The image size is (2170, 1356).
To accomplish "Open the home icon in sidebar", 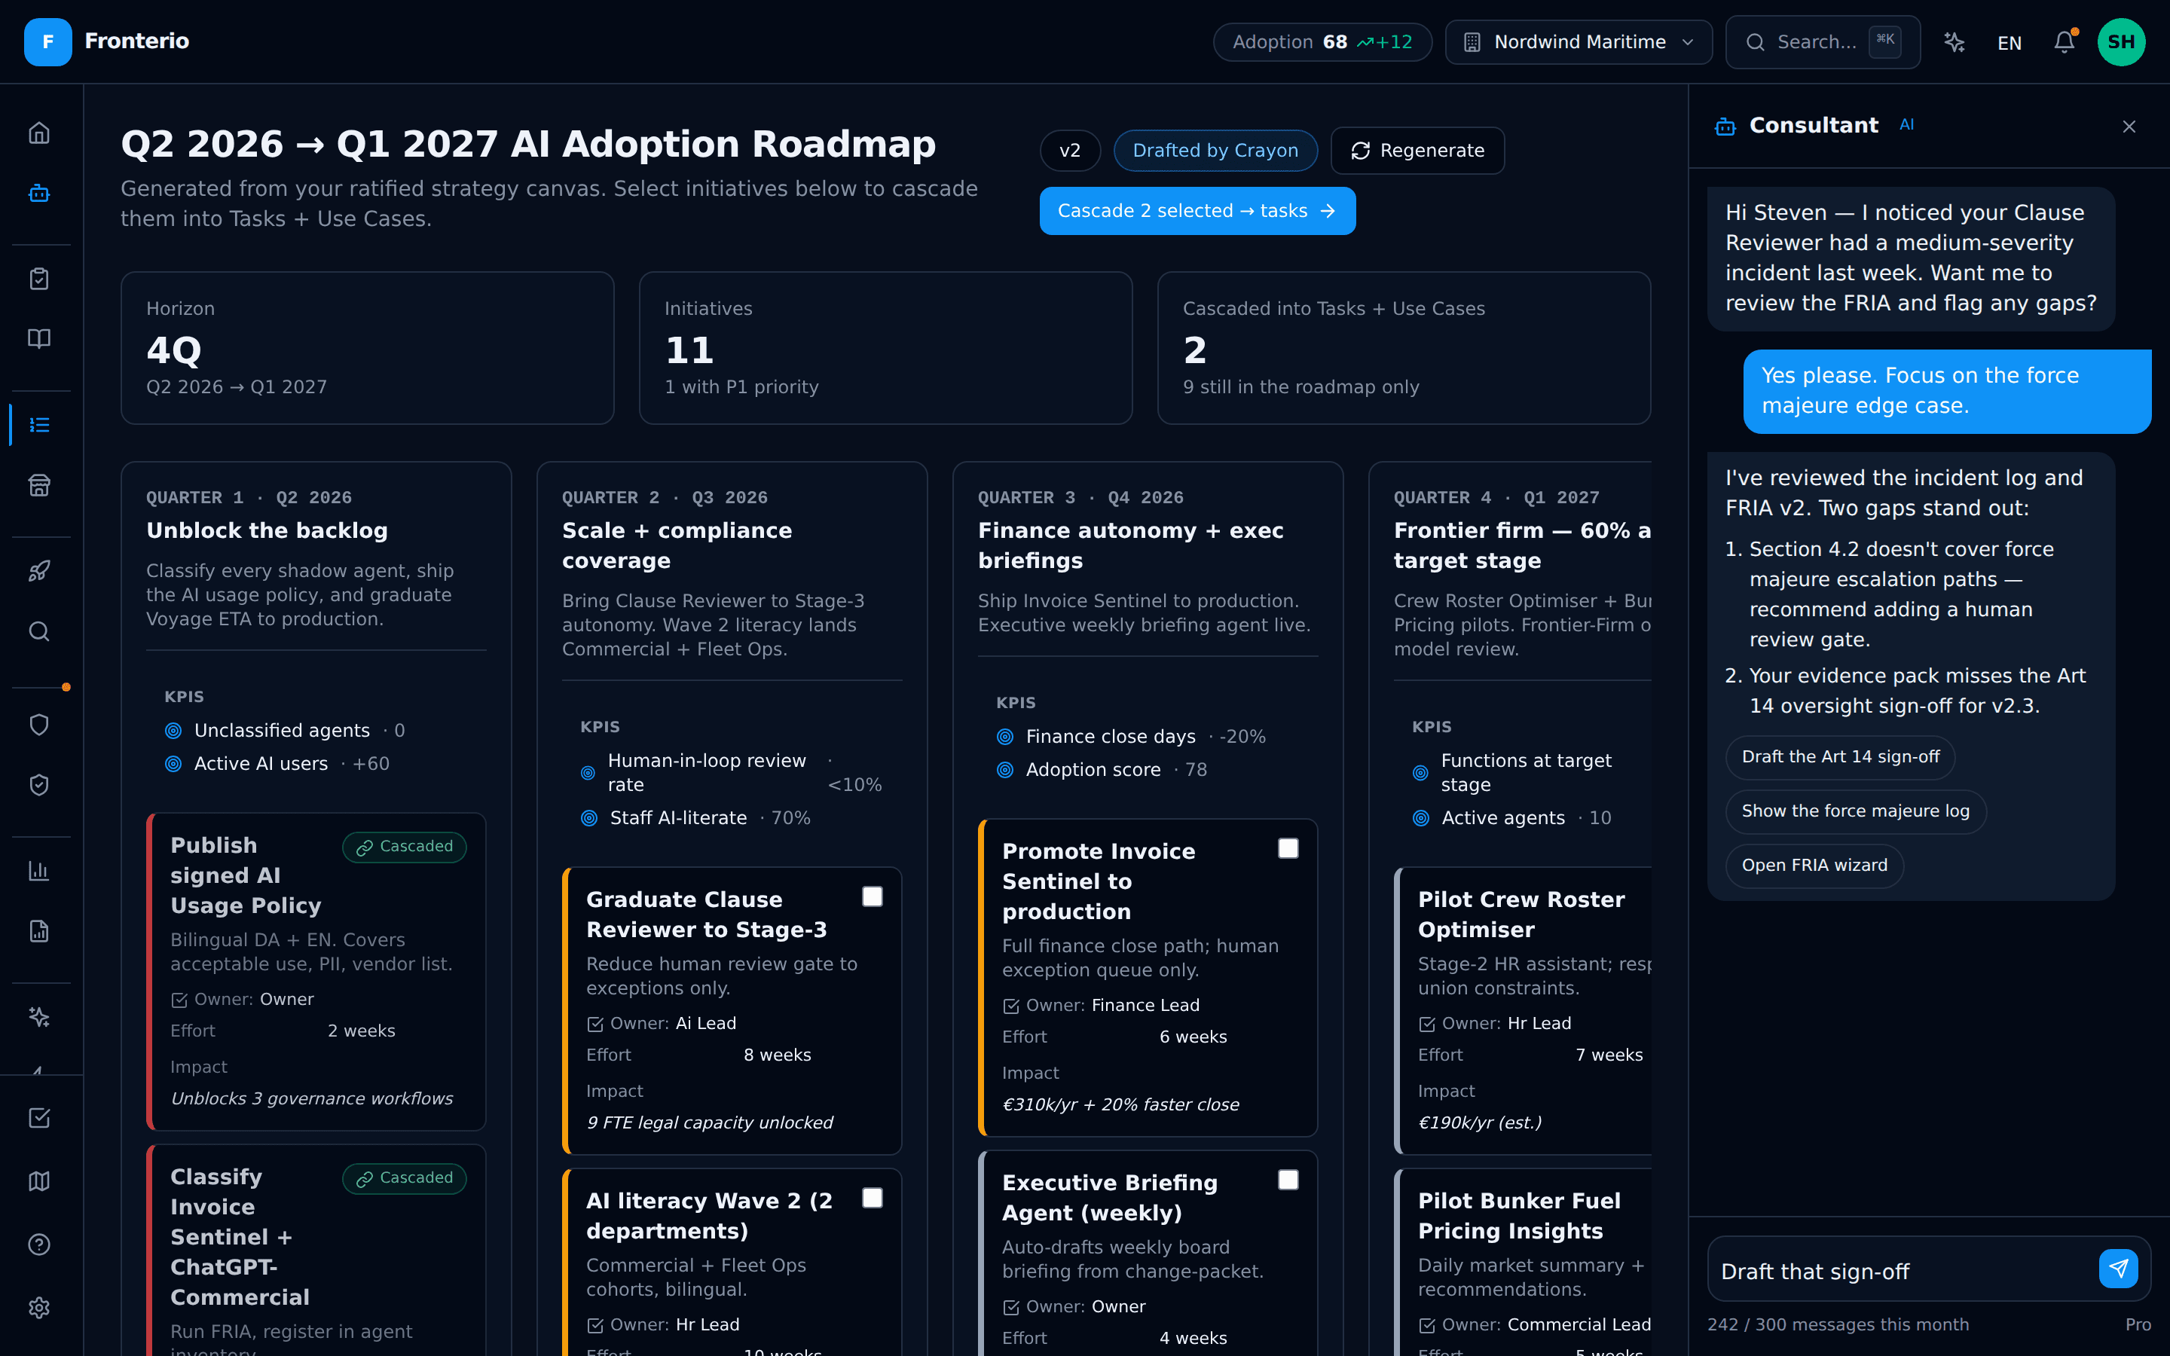I will coord(39,133).
